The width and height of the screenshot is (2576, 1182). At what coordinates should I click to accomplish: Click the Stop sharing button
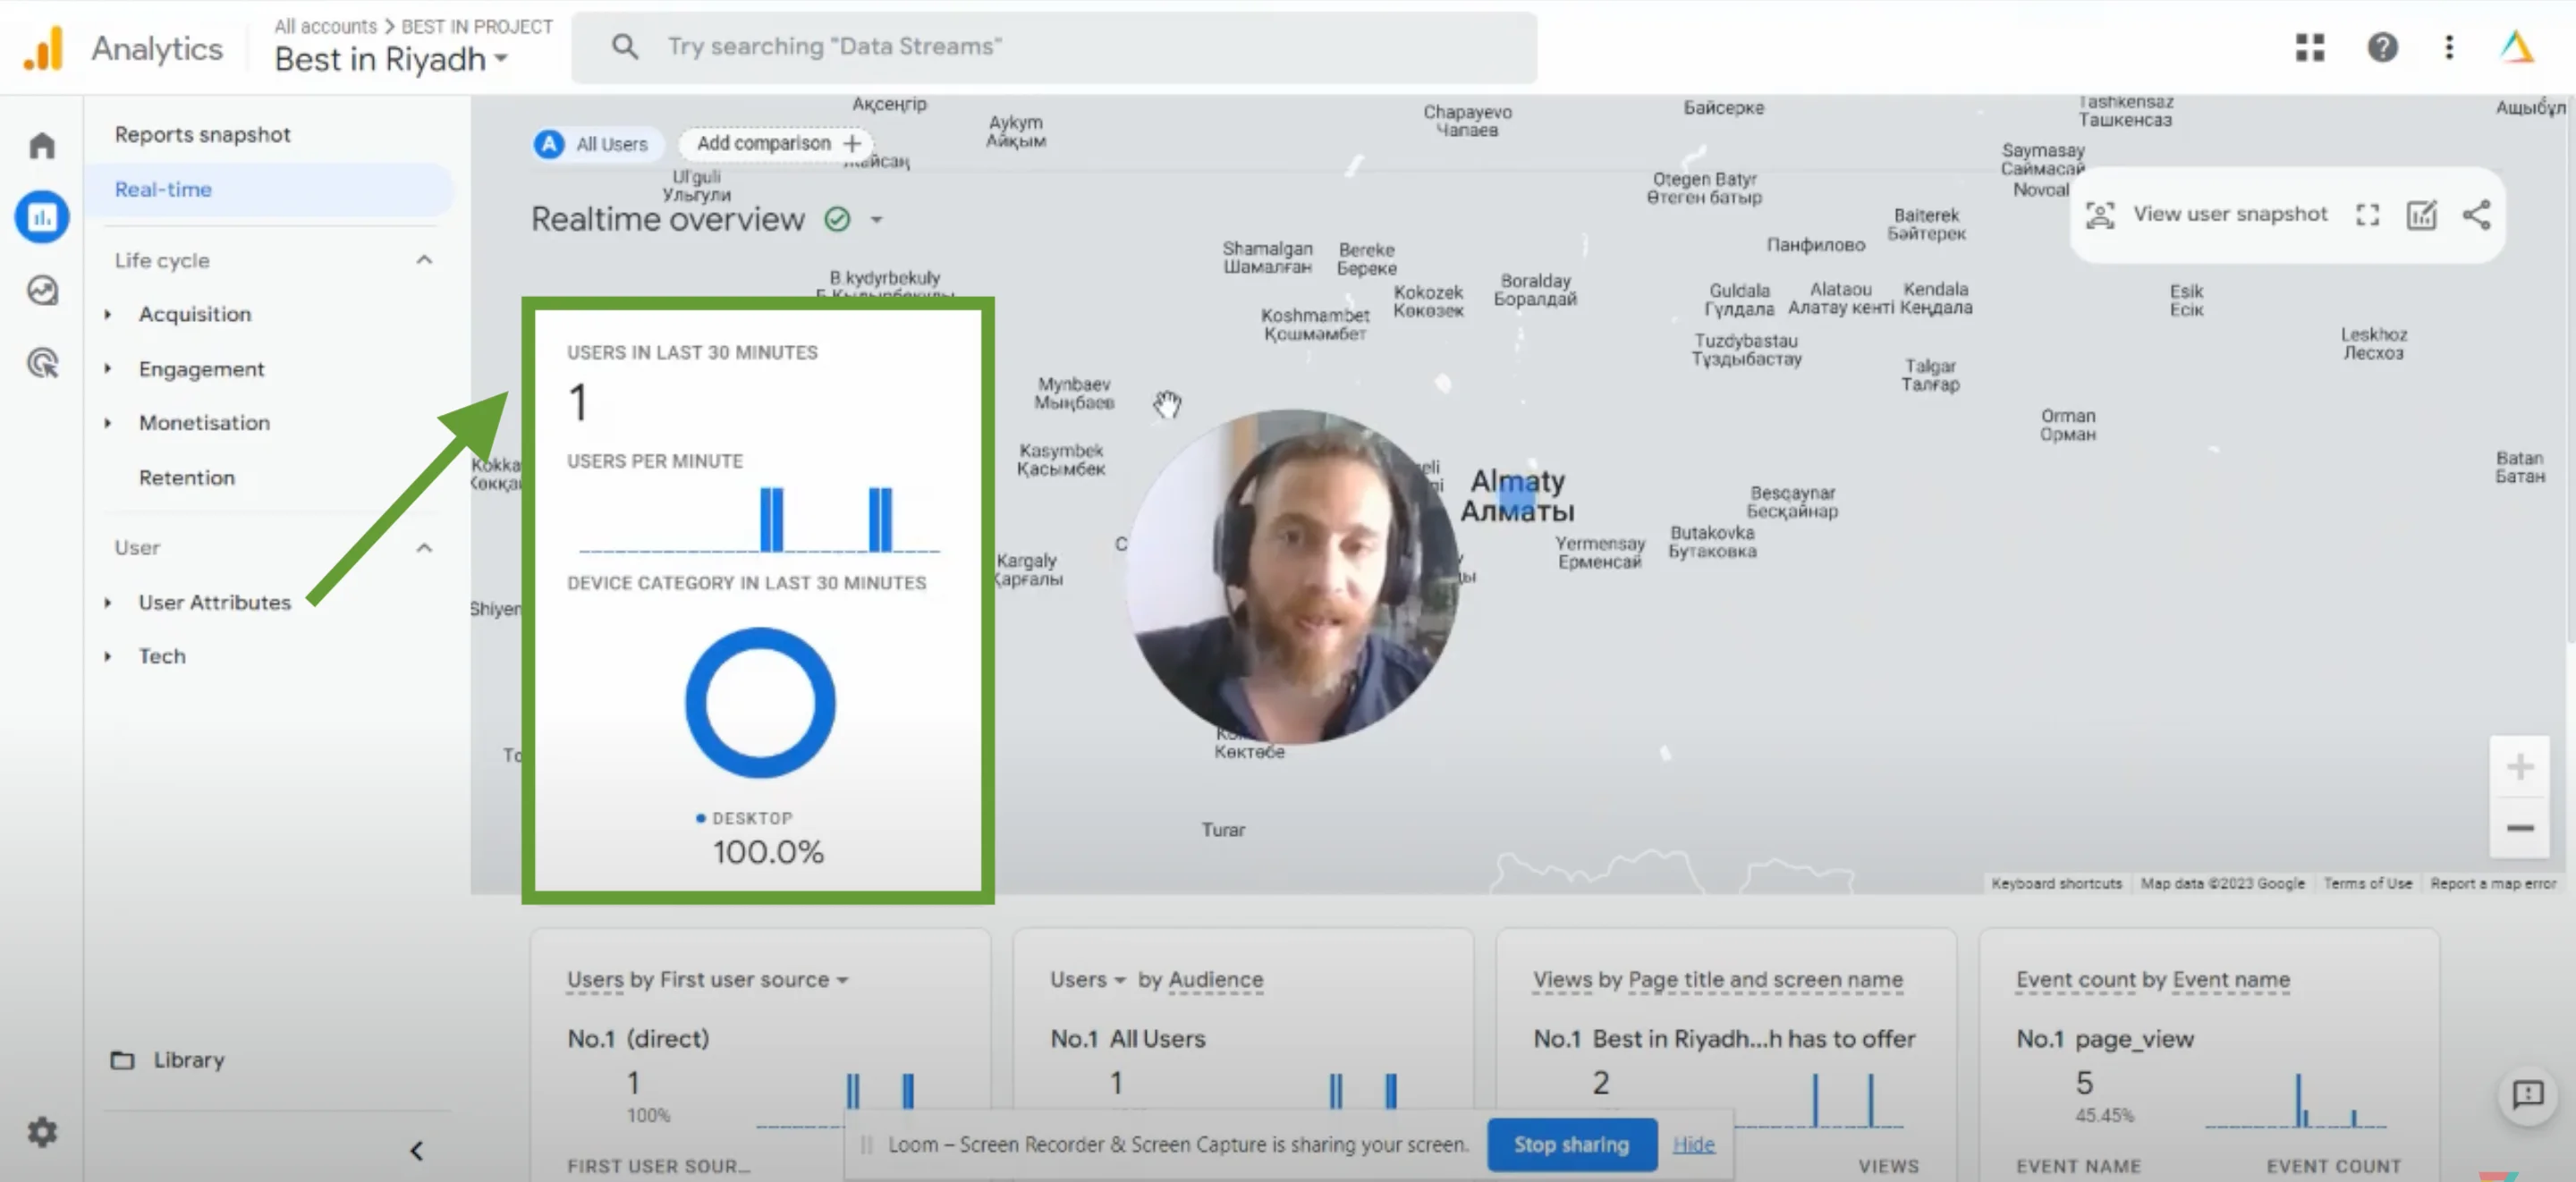1570,1144
